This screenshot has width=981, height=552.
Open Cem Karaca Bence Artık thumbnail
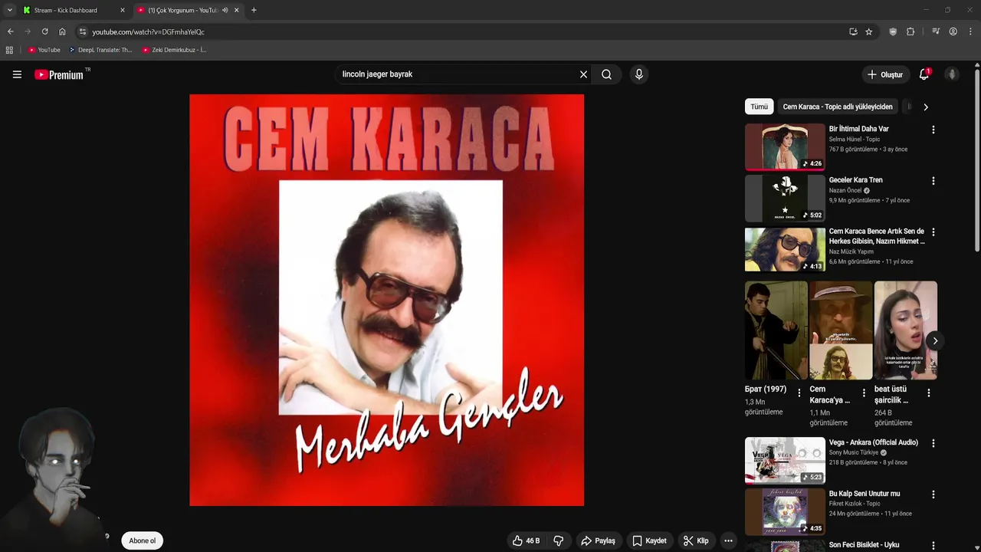(x=785, y=249)
